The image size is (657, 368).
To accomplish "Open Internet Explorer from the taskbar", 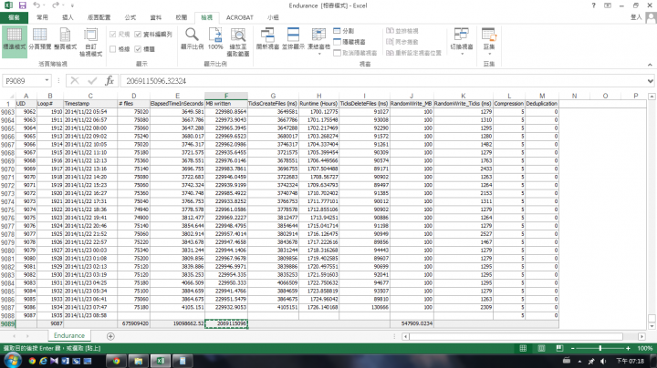I will 43,361.
